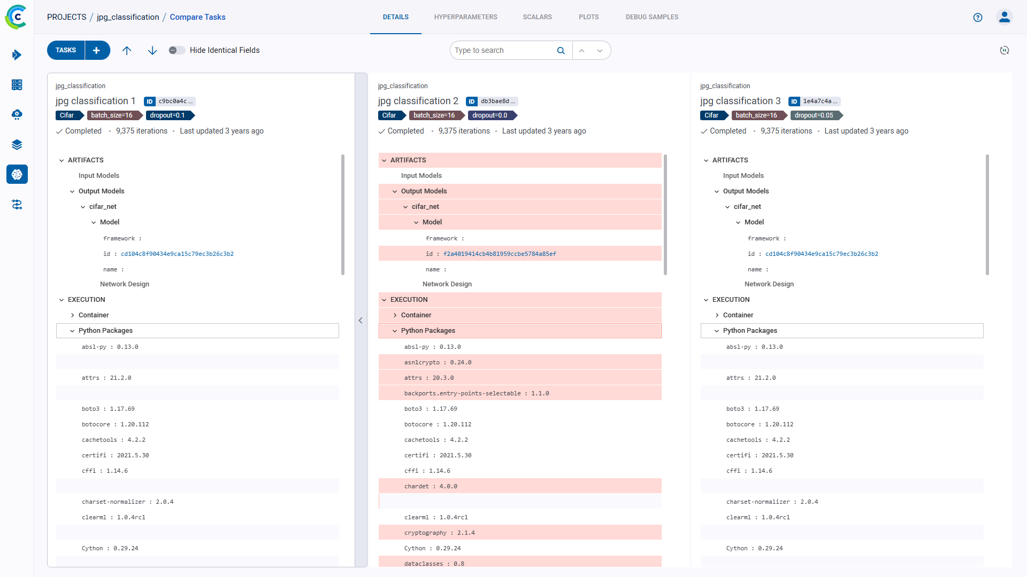This screenshot has height=577, width=1027.
Task: Click the user profile icon top right
Action: click(1005, 17)
